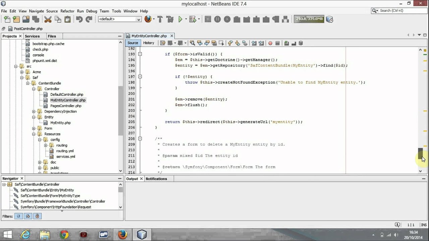The width and height of the screenshot is (429, 241).
Task: Toggle second Navigator filter button
Action: pyautogui.click(x=28, y=216)
